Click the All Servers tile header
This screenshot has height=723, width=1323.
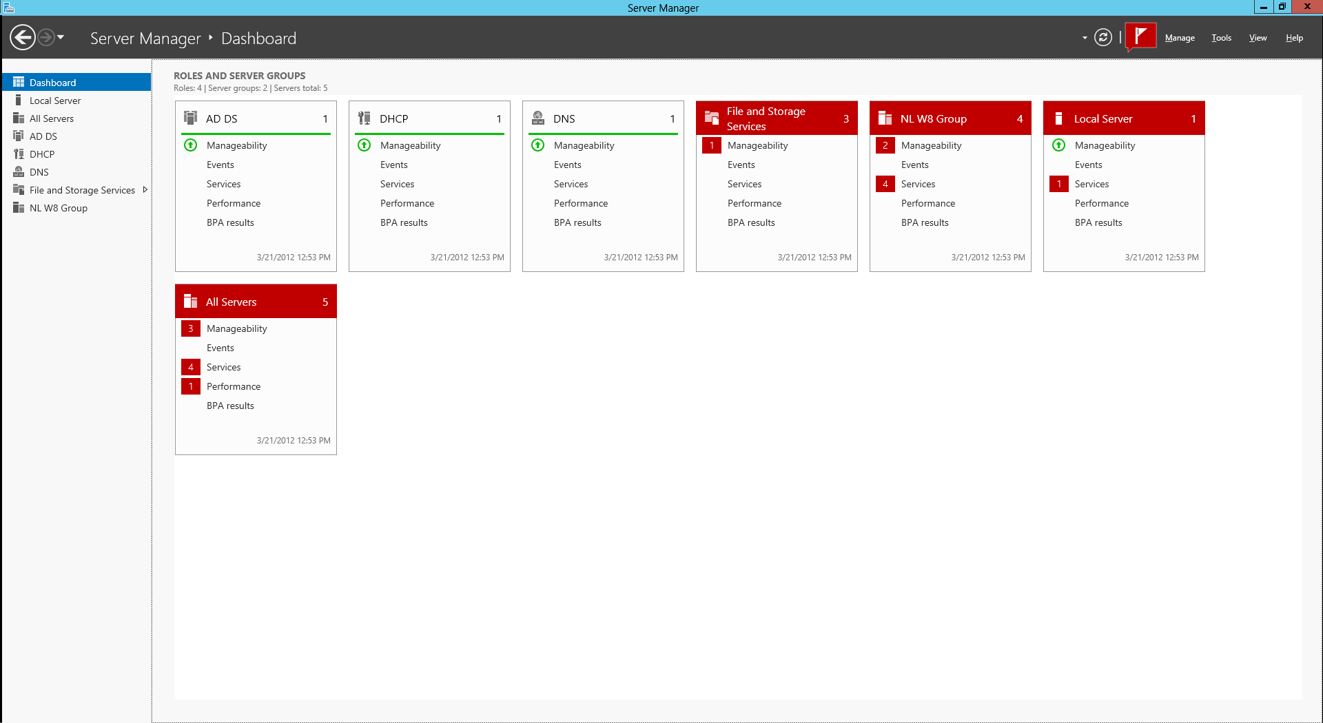256,302
